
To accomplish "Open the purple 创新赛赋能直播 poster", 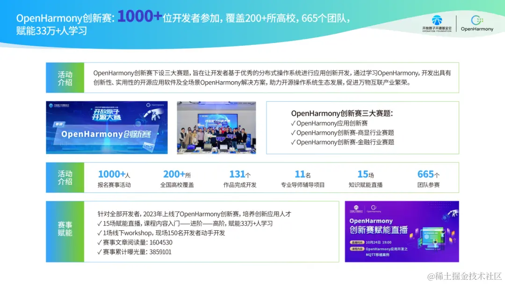I will (402, 231).
